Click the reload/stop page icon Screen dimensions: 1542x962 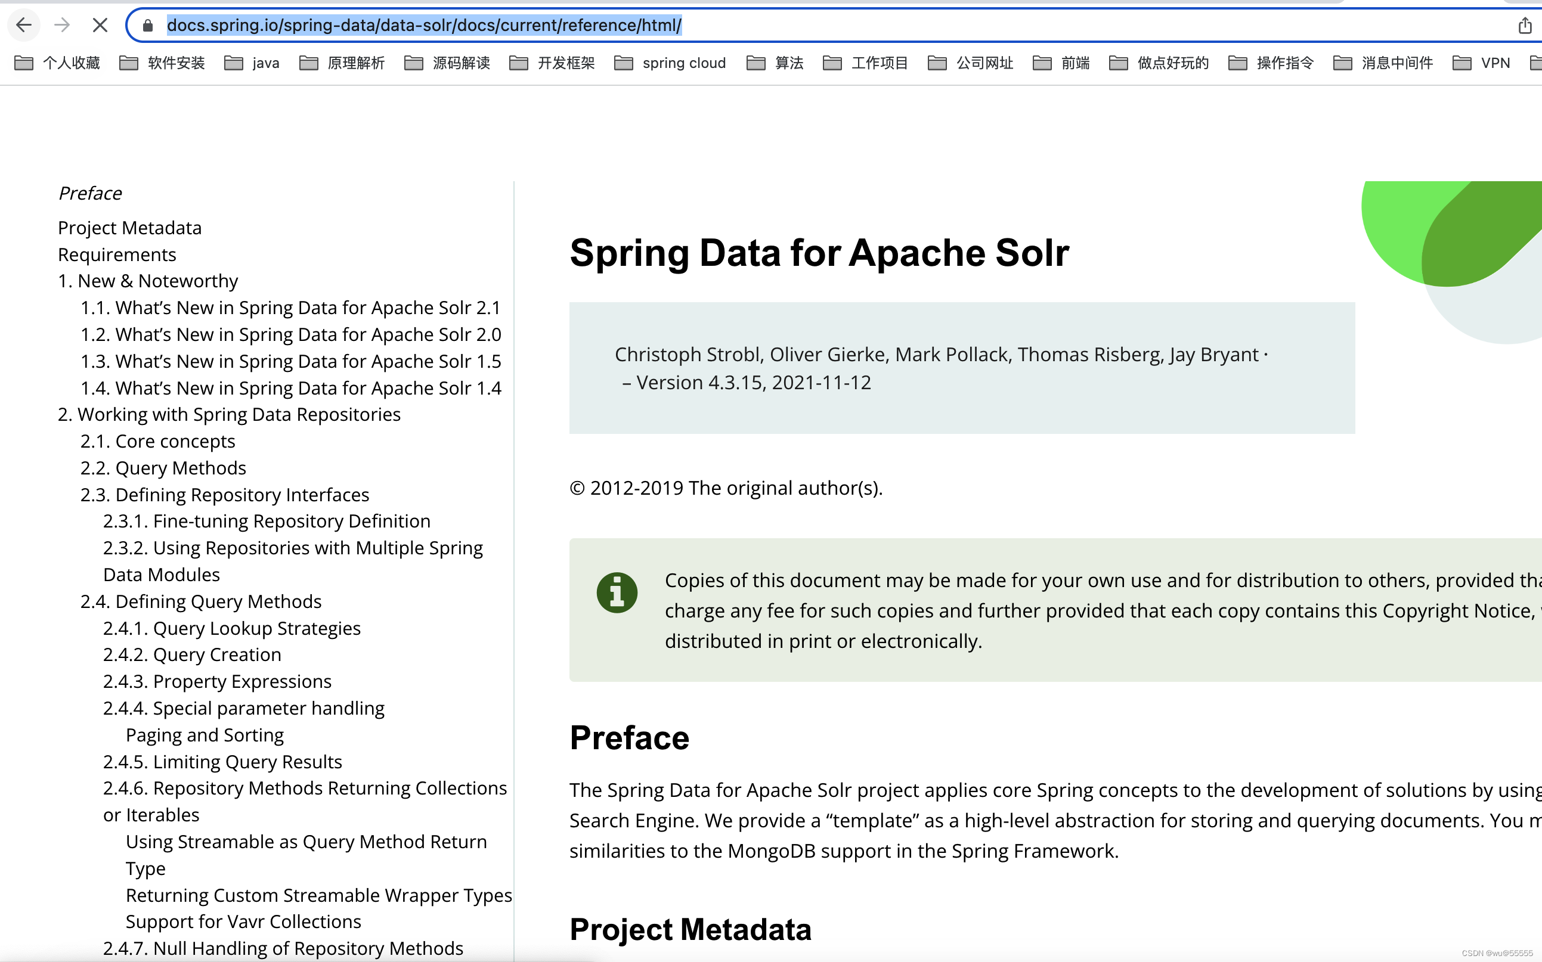coord(100,24)
